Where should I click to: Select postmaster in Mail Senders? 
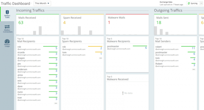pos(175,53)
